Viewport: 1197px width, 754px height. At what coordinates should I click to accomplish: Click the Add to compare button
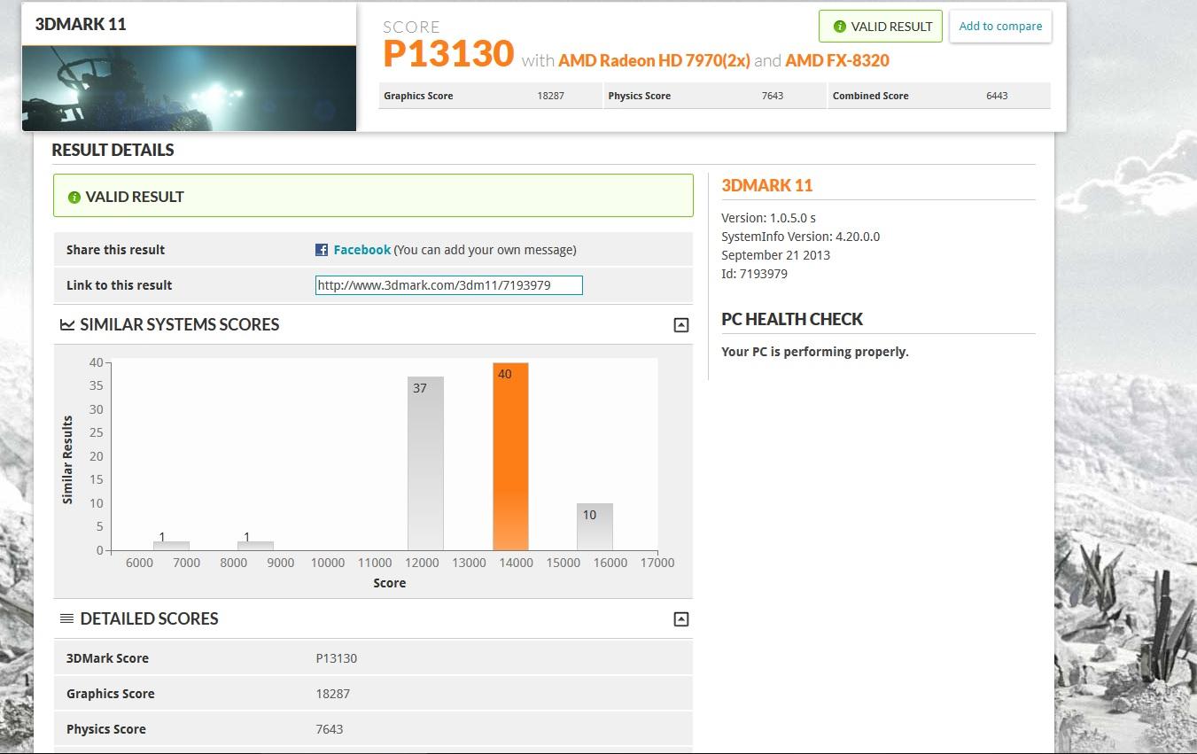point(1000,26)
